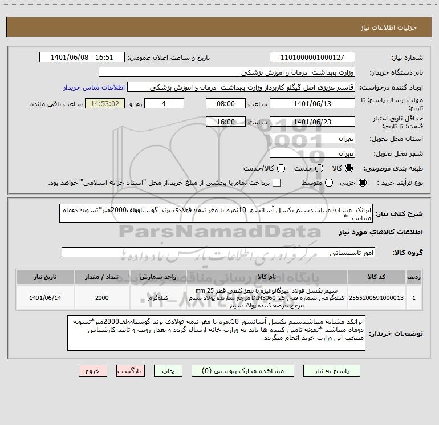Click the کد کالا column header
The image size is (439, 425).
point(376,277)
